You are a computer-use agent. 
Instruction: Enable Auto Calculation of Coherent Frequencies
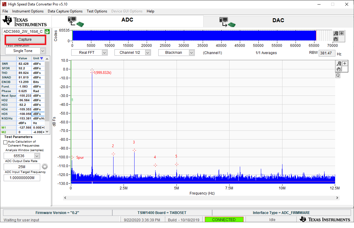5,142
